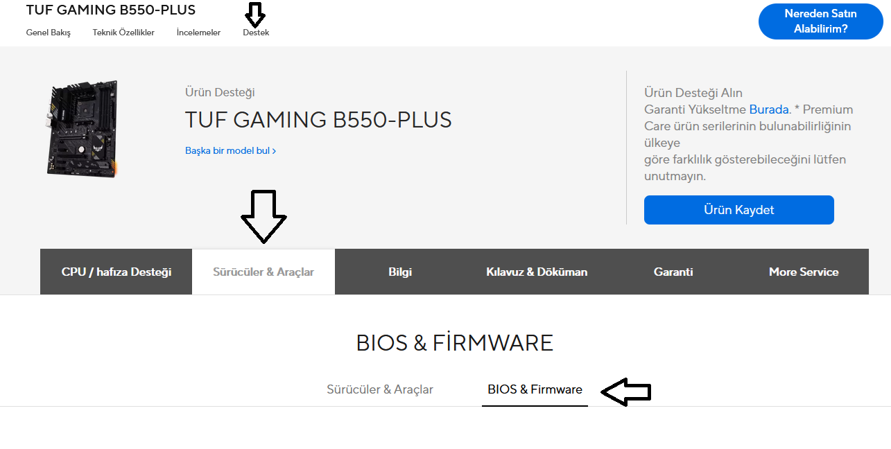Switch to Sürücüler & Araçlar sub-tab
This screenshot has height=449, width=891.
(380, 389)
